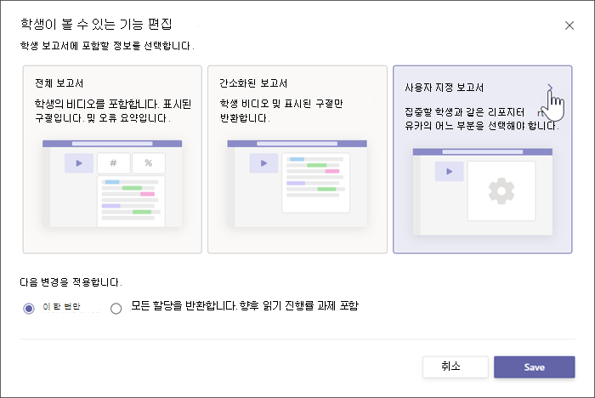Select the 전체 보고서 card
The image size is (595, 398).
(x=112, y=160)
